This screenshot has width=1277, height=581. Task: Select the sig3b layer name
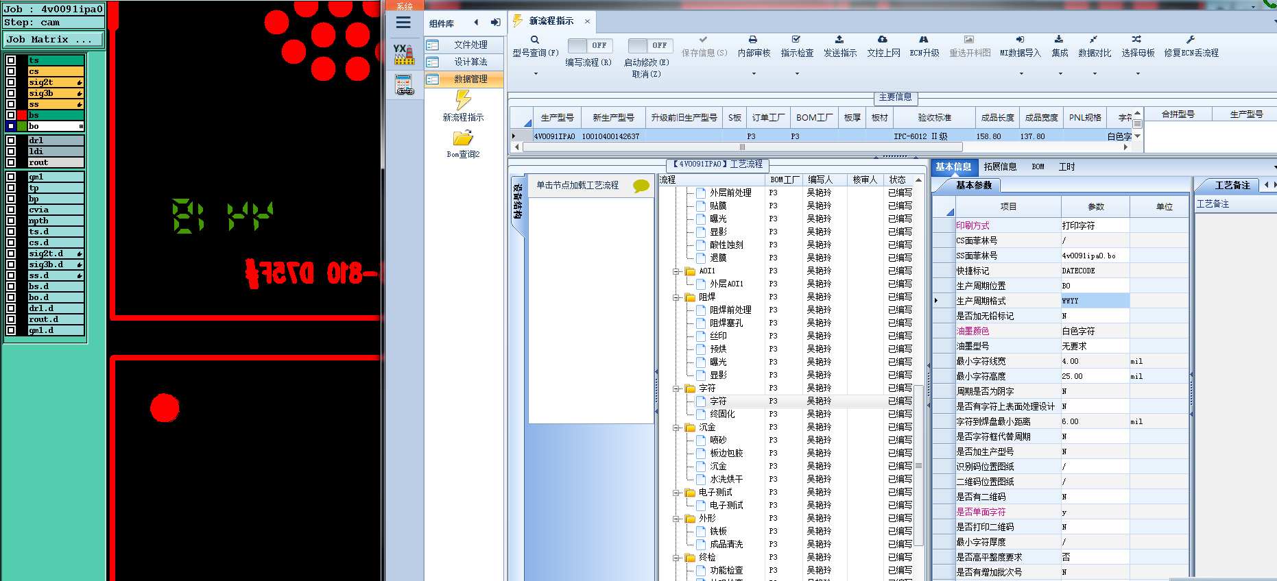(x=56, y=93)
